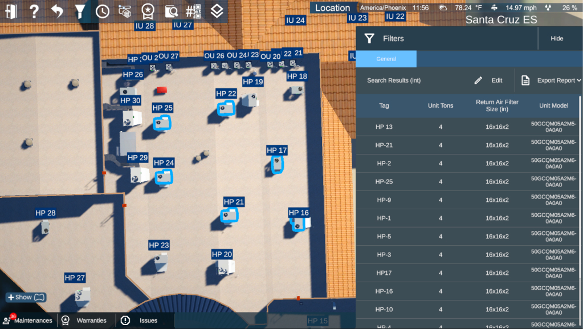The width and height of the screenshot is (583, 329).
Task: Click the warranty ribbon badge toolbar icon
Action: click(148, 11)
